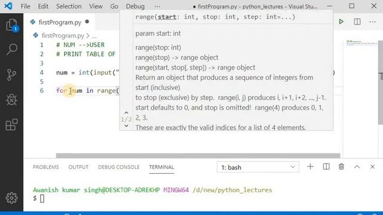
Task: Select the TERMINAL panel tab
Action: coord(162,167)
